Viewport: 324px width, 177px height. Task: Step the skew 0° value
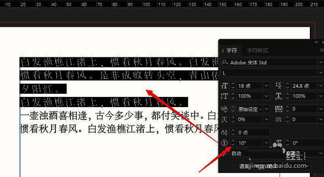tap(287, 143)
